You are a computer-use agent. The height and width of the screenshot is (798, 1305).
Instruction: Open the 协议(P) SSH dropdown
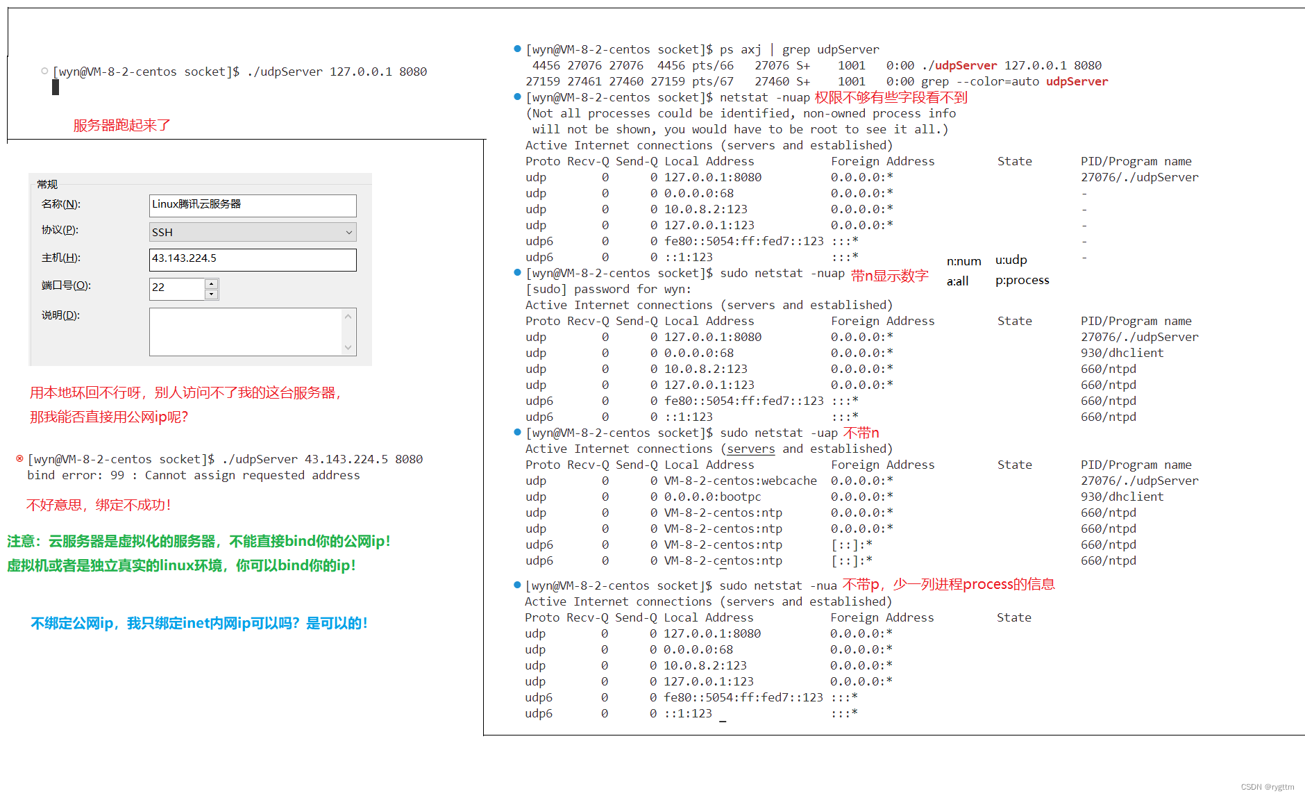[253, 232]
